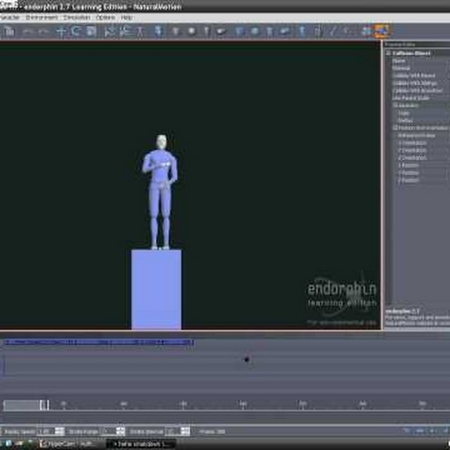
Task: Open the Help menu
Action: (126, 17)
